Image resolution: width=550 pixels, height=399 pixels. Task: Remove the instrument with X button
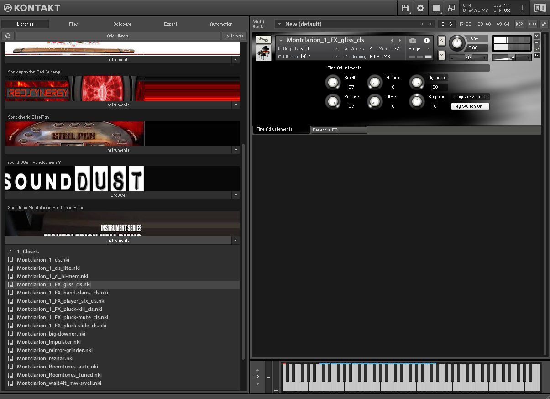(x=536, y=36)
